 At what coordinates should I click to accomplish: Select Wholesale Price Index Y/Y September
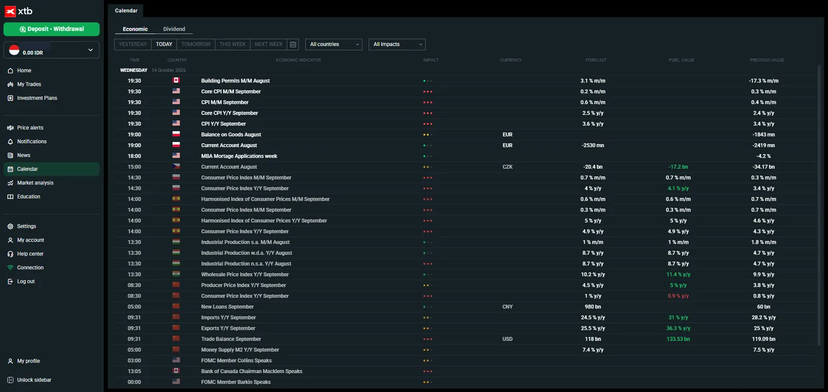click(465, 275)
